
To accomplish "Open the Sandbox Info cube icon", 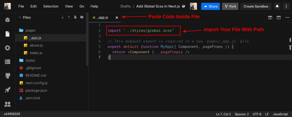I will coord(8,20).
